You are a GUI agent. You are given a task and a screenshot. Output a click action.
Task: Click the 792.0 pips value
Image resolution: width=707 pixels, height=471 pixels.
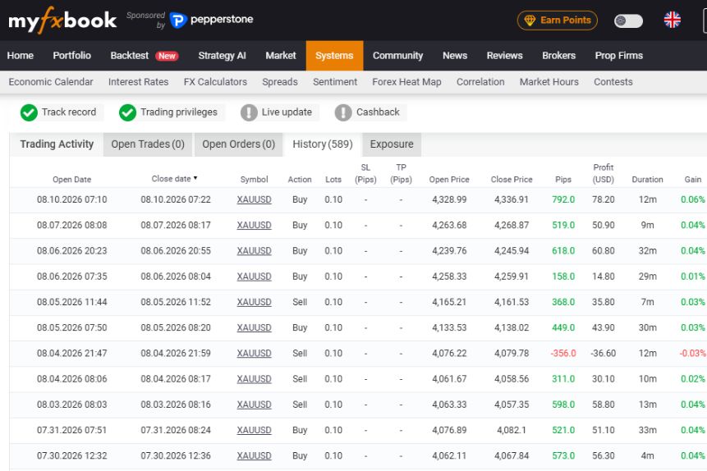click(x=563, y=199)
